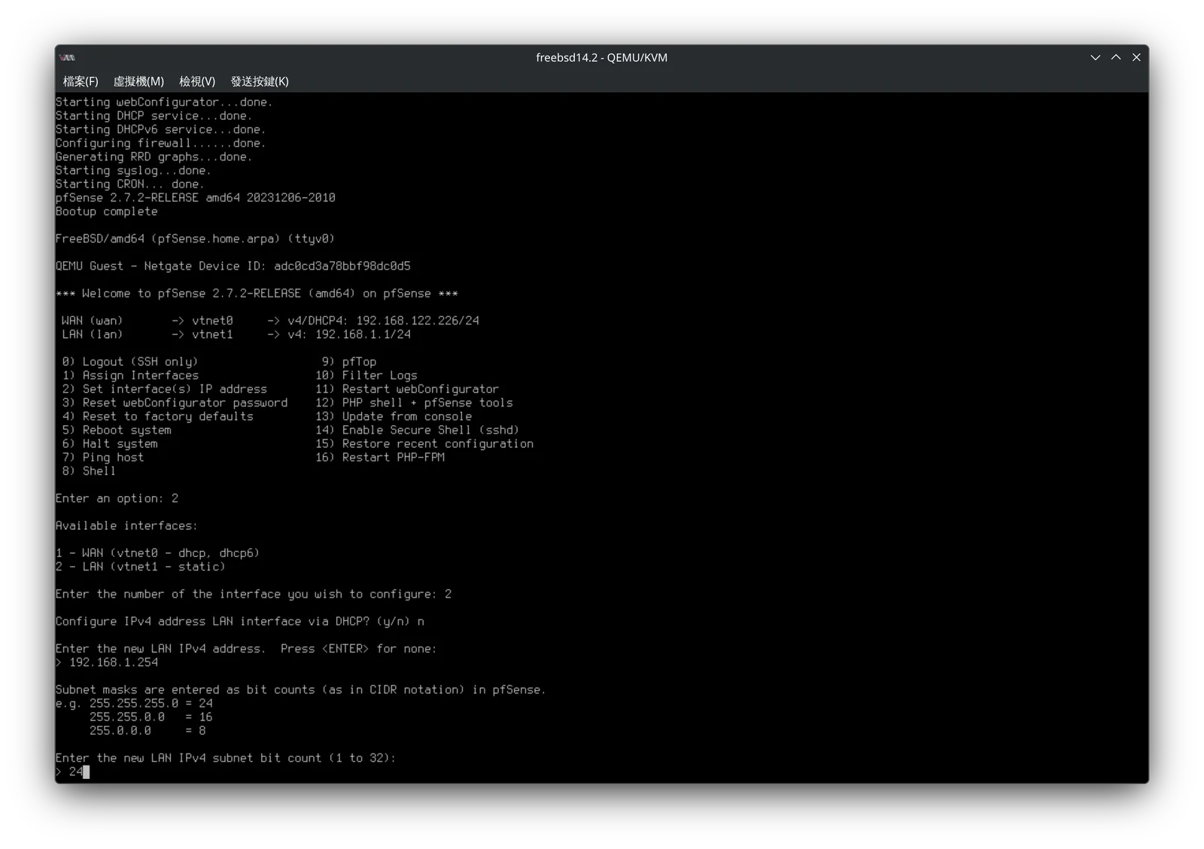Click '16) Restart PHP-FPM' line

point(380,457)
